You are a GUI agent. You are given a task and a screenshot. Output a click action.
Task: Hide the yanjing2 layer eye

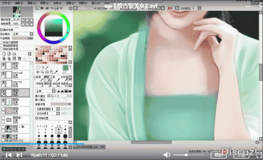[3, 73]
